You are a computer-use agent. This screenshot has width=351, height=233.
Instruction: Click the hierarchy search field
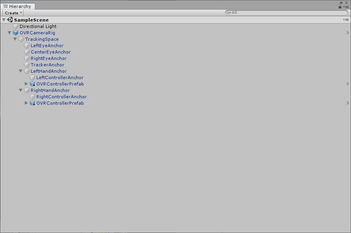tap(287, 13)
